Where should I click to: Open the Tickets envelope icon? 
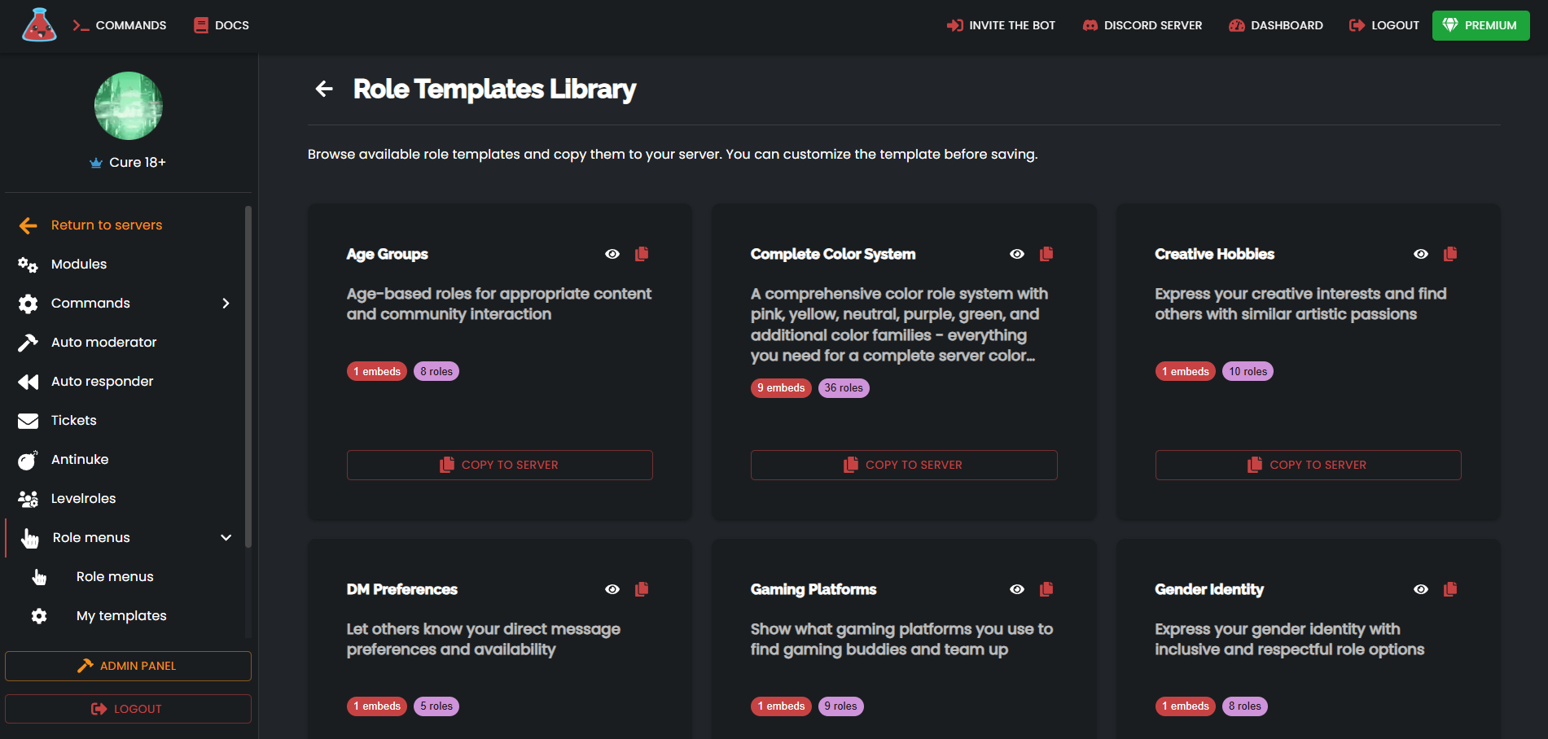(x=29, y=420)
